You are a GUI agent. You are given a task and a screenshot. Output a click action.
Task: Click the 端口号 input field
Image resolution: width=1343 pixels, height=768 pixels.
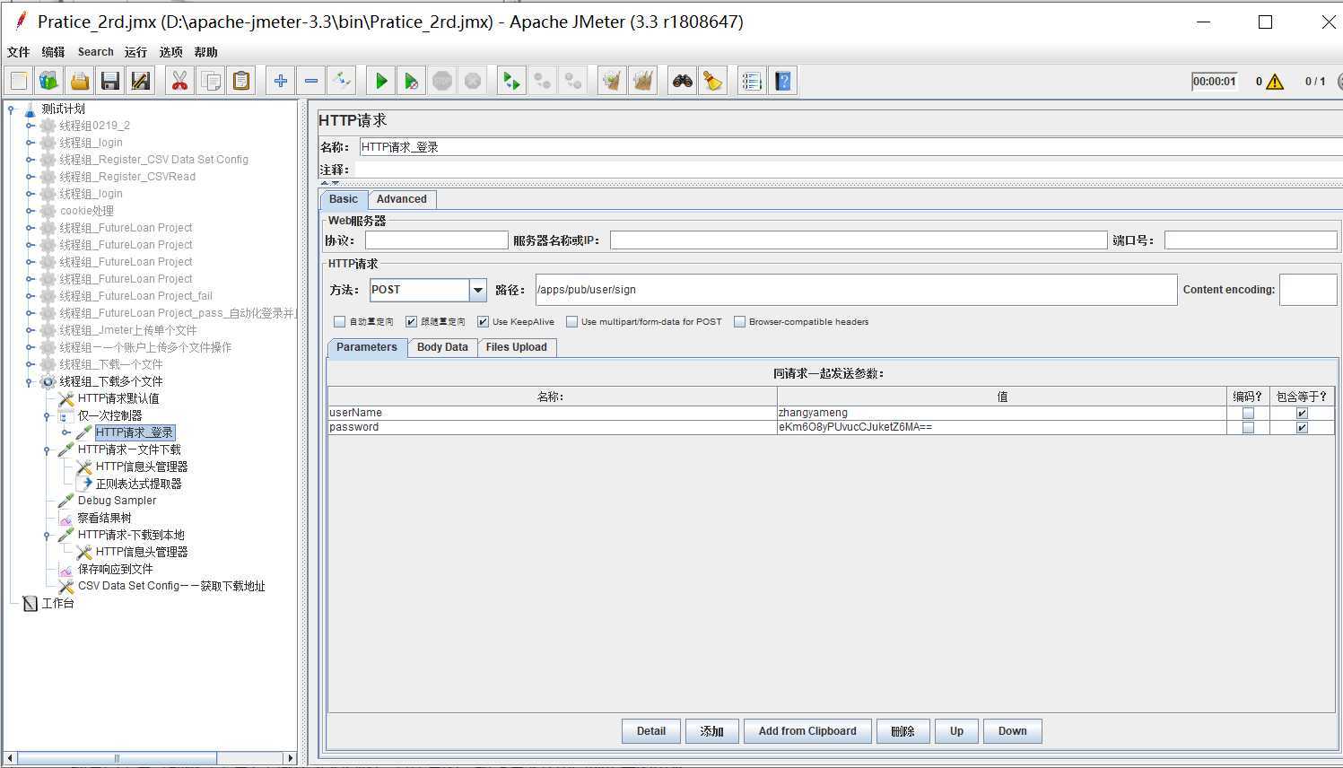tap(1251, 240)
